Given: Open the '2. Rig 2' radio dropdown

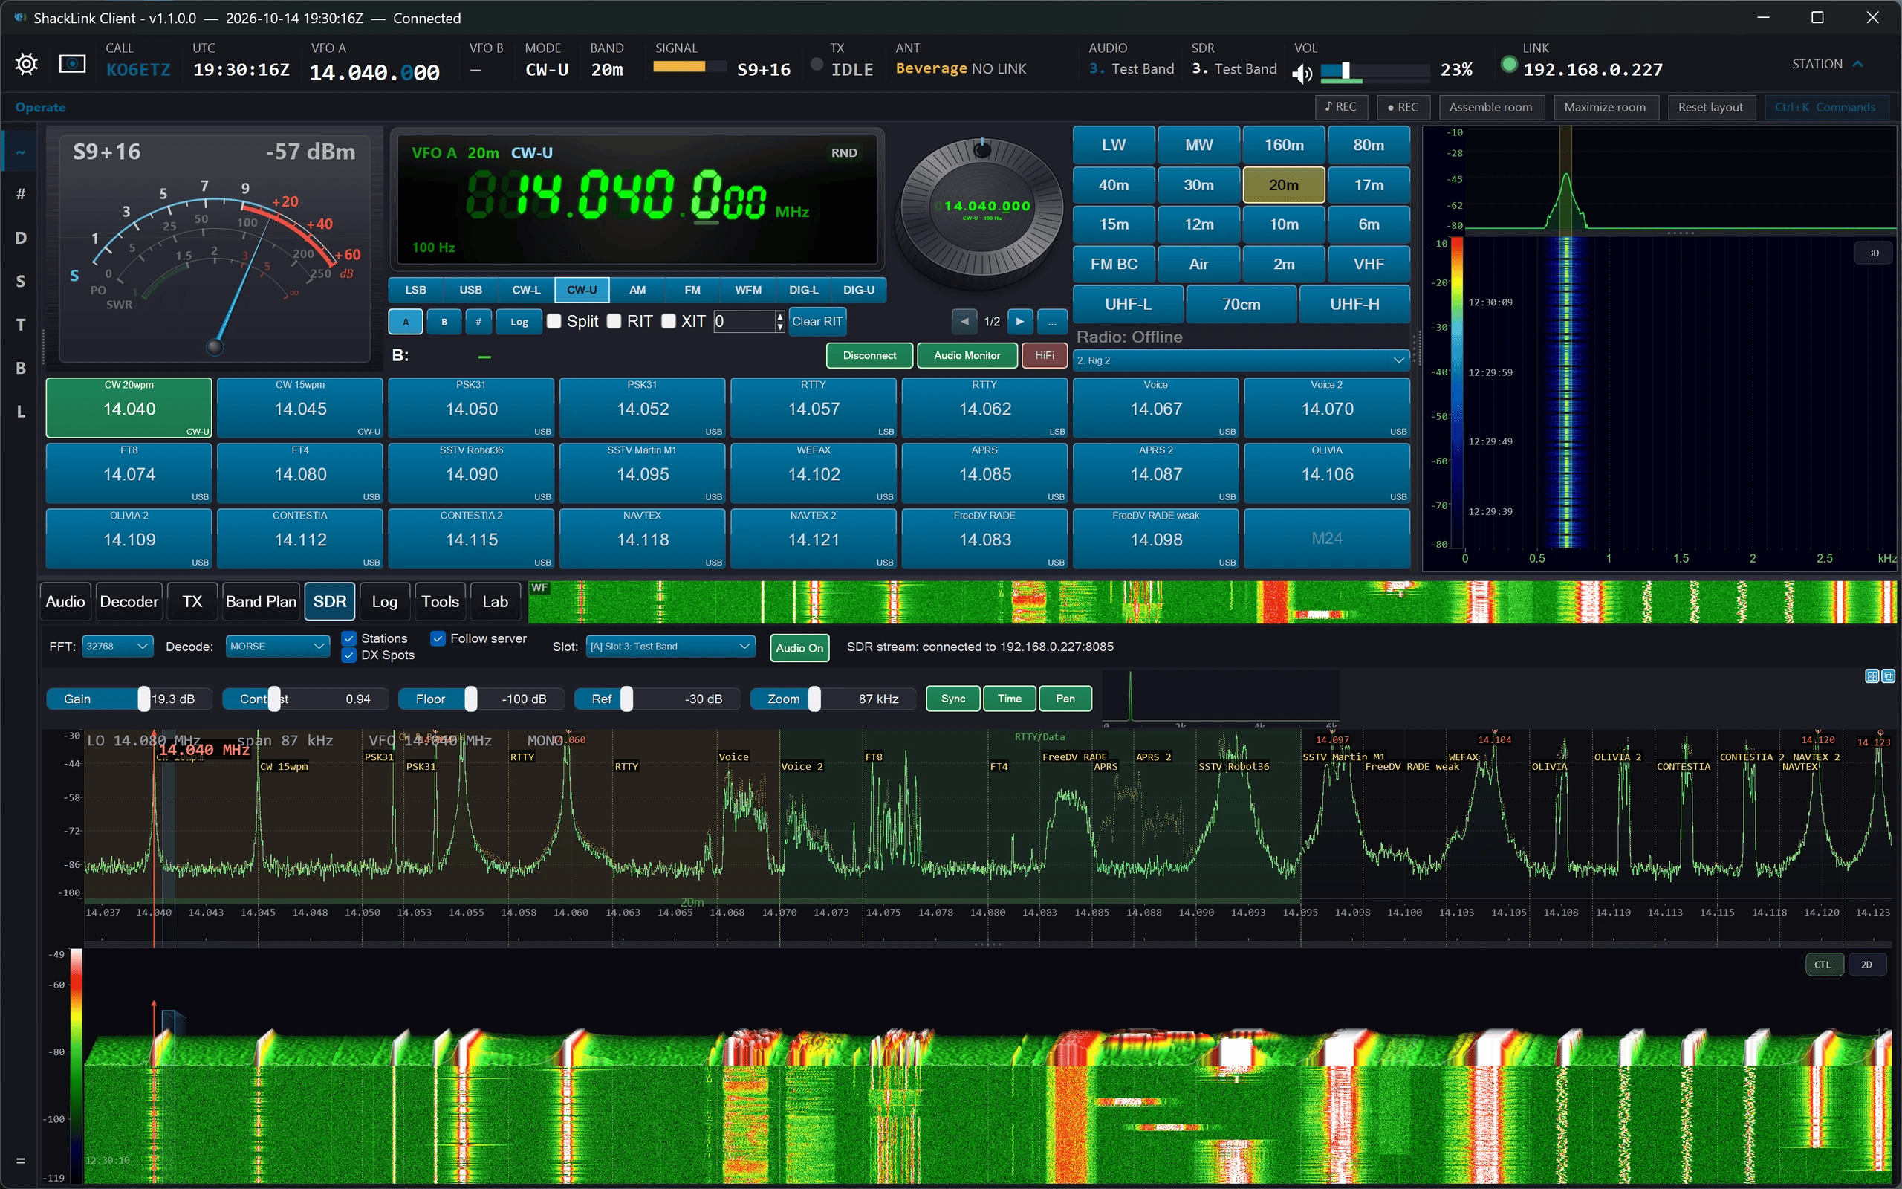Looking at the screenshot, I should click(x=1241, y=360).
